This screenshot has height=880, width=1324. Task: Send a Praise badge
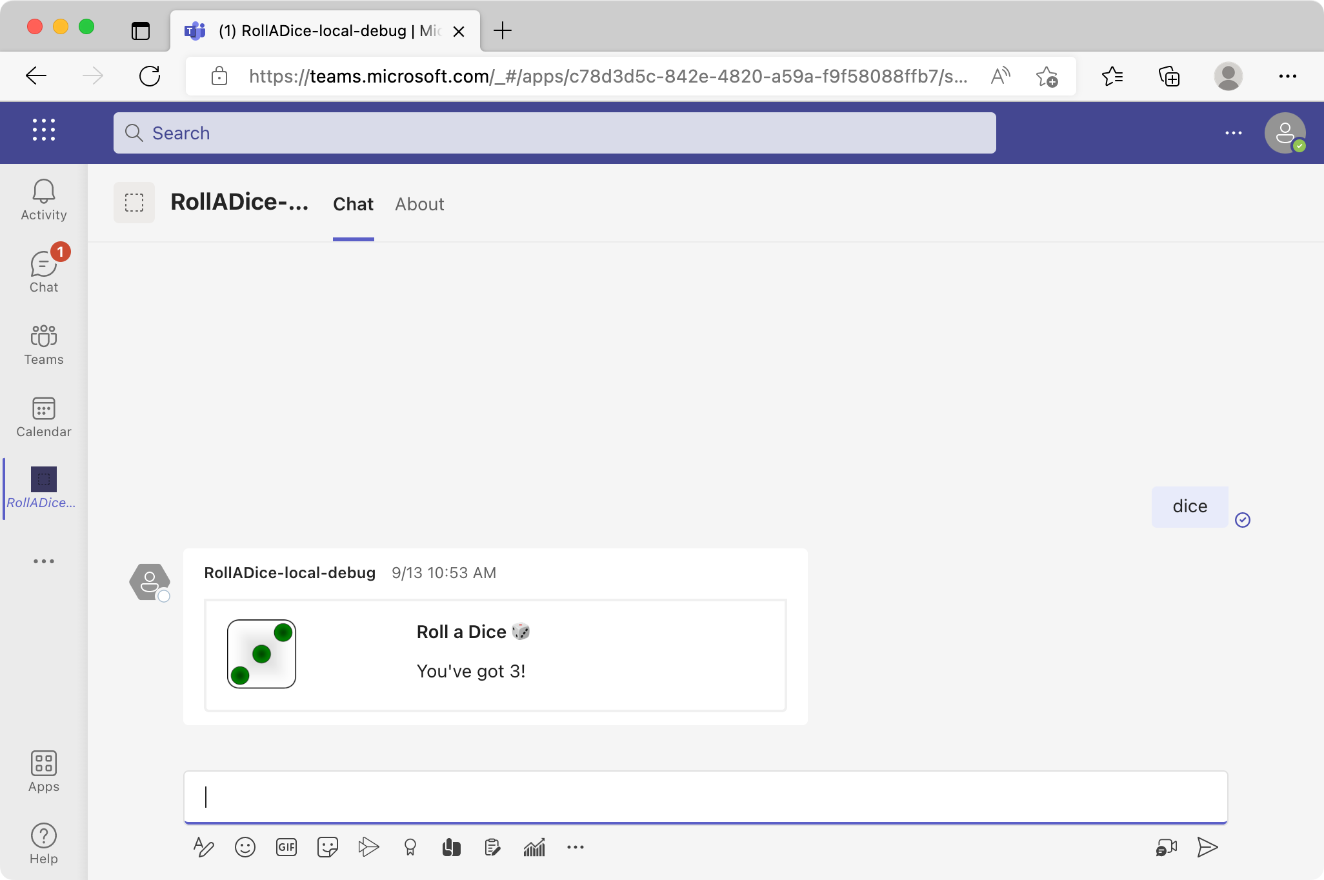point(410,847)
